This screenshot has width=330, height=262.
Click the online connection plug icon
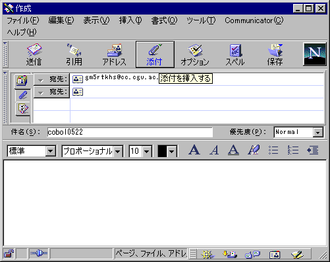pyautogui.click(x=39, y=253)
